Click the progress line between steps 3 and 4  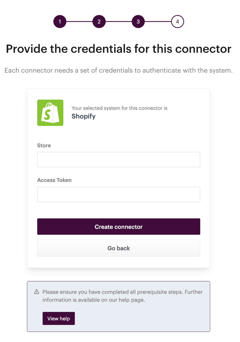coord(158,22)
